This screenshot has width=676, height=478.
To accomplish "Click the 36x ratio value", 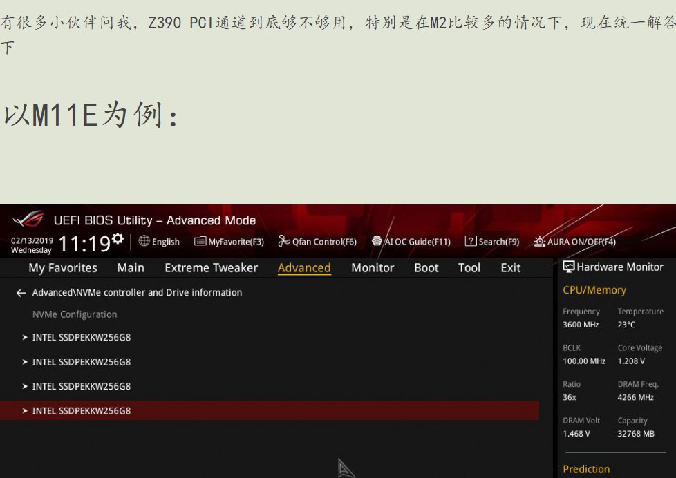I will pos(570,397).
